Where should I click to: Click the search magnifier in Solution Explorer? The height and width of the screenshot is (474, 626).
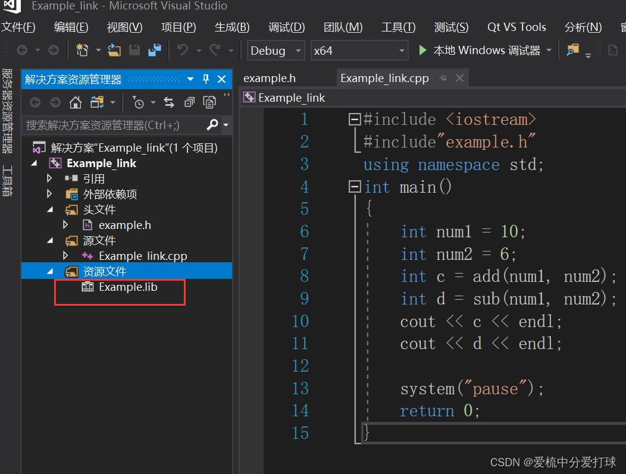coord(212,125)
